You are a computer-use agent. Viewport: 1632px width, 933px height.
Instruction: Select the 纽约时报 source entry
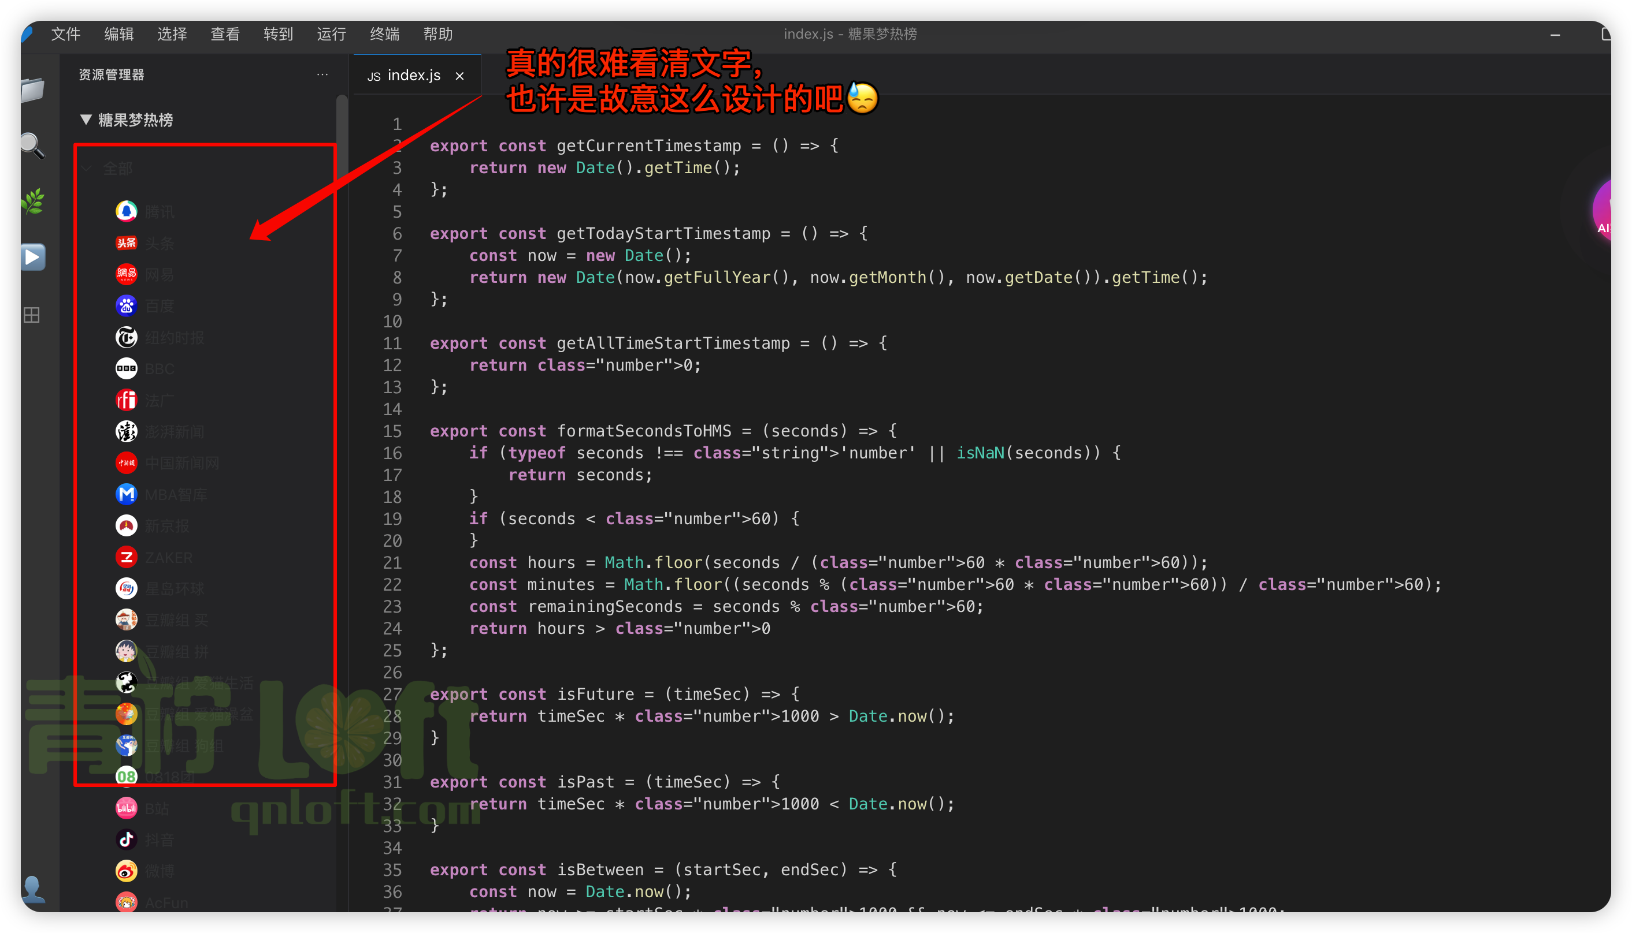point(127,337)
